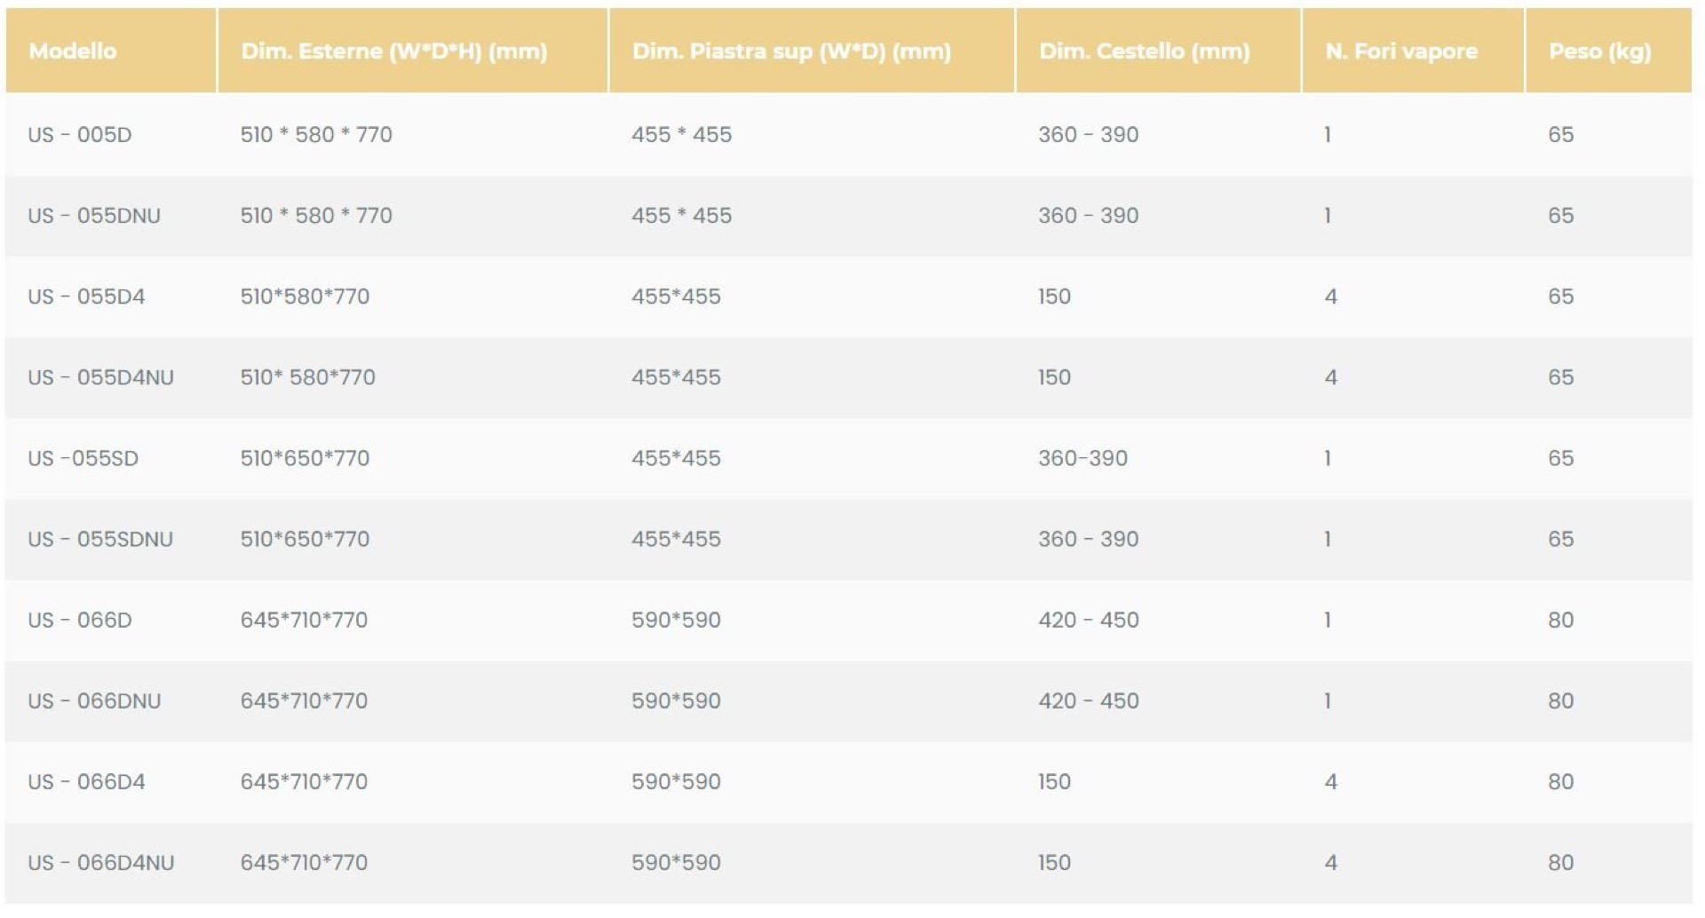
Task: Select the US - 066DNU model cell
Action: [x=94, y=700]
